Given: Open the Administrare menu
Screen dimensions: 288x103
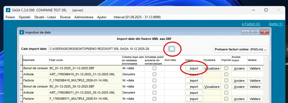Looking at the screenshot, I should point(84,17).
